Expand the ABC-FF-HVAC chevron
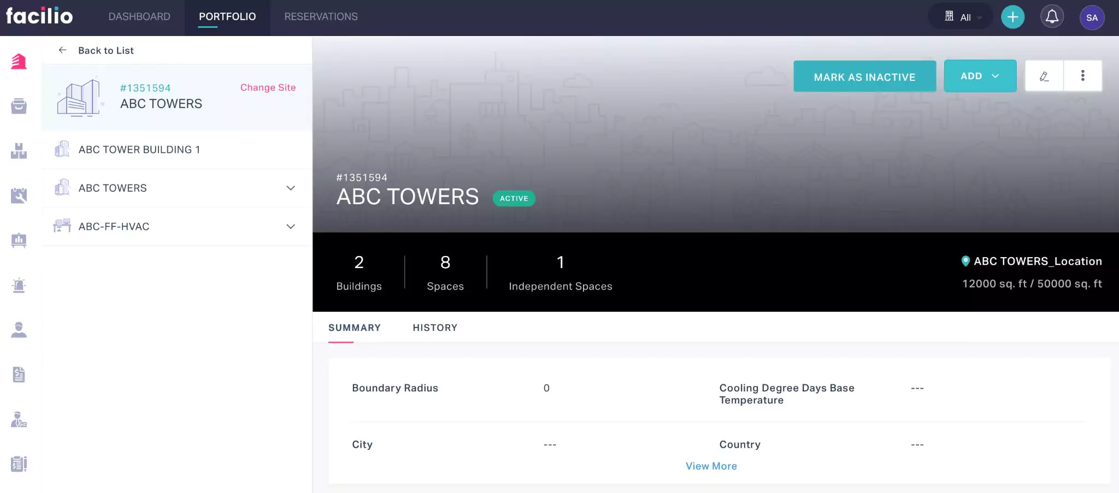Screen dimensions: 1119x493 [x=291, y=226]
